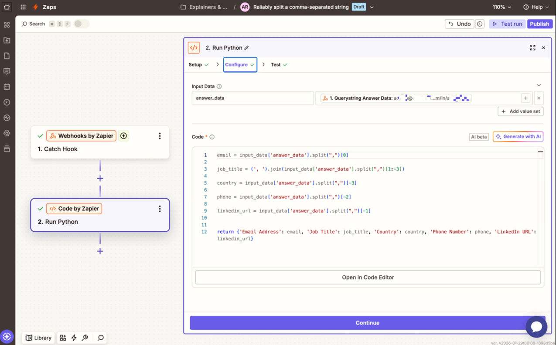Image resolution: width=556 pixels, height=345 pixels.
Task: Expand the Draft version dropdown chevron
Action: point(372,7)
